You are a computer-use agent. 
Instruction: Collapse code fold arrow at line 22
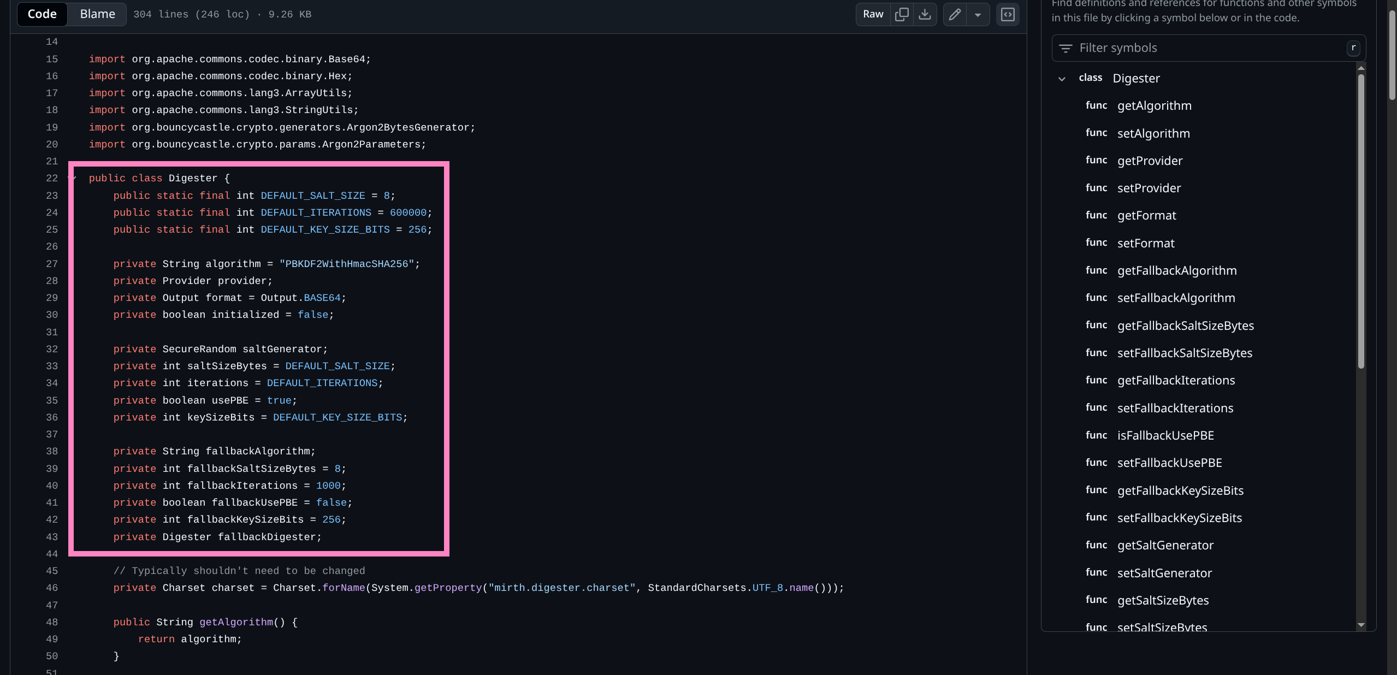point(73,178)
